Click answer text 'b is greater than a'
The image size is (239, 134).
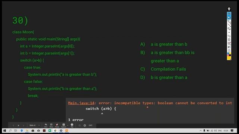pos(169,77)
